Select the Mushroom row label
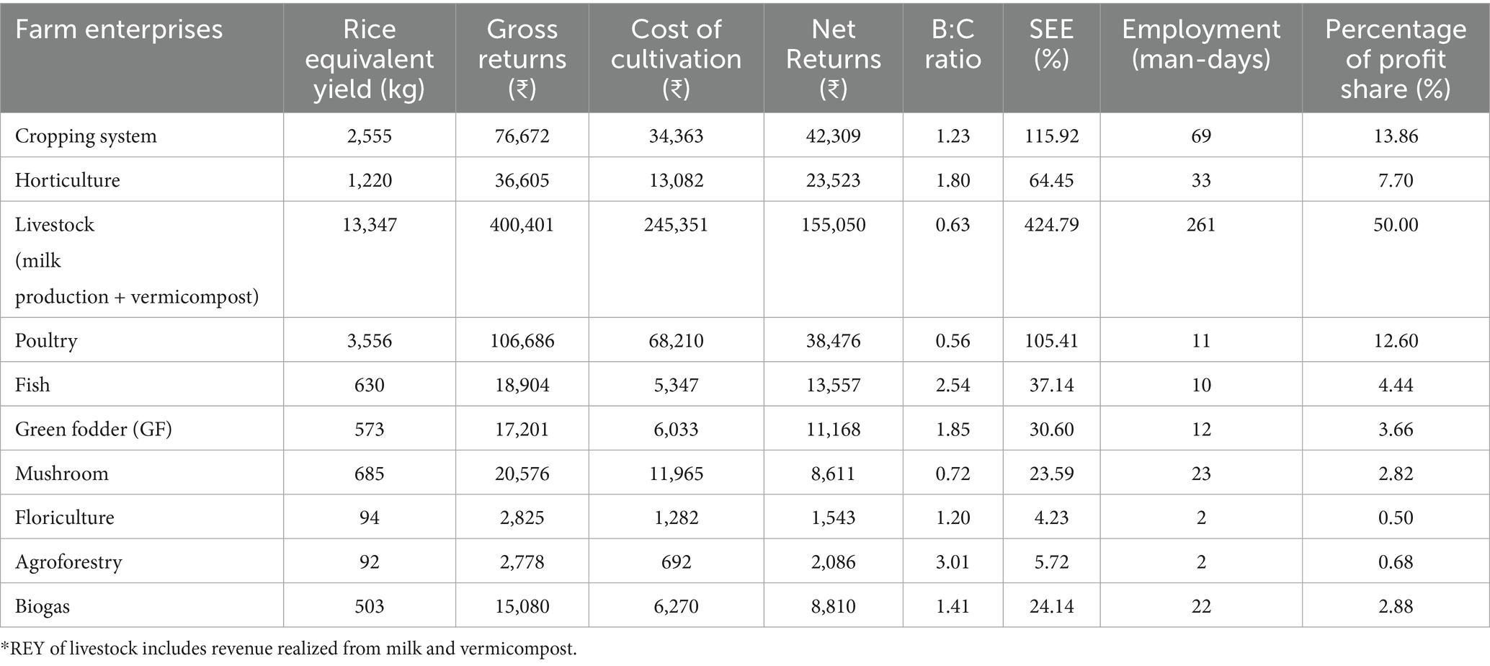The height and width of the screenshot is (666, 1490). click(x=62, y=474)
